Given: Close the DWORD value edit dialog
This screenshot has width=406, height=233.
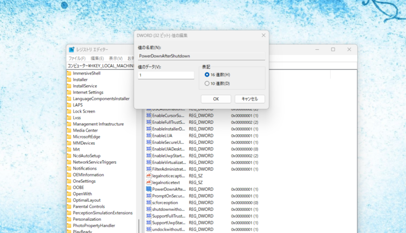Looking at the screenshot, I should click(x=263, y=35).
